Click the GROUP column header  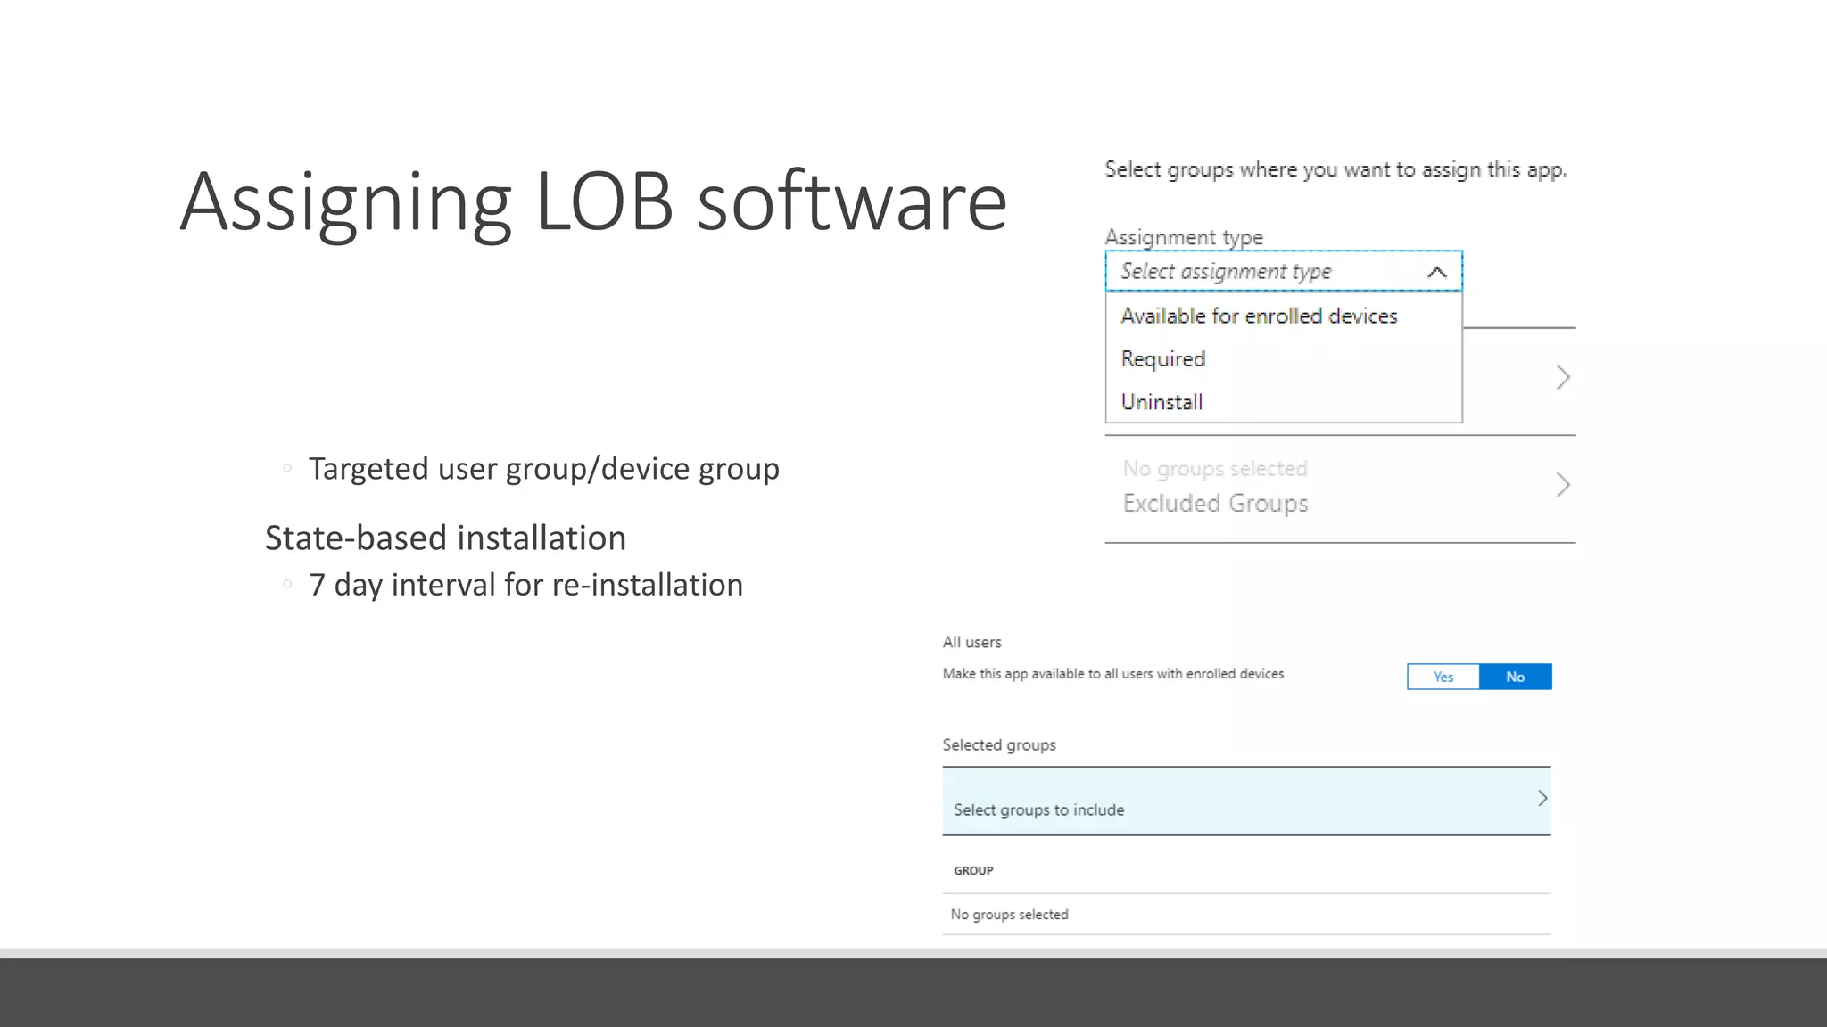tap(973, 870)
